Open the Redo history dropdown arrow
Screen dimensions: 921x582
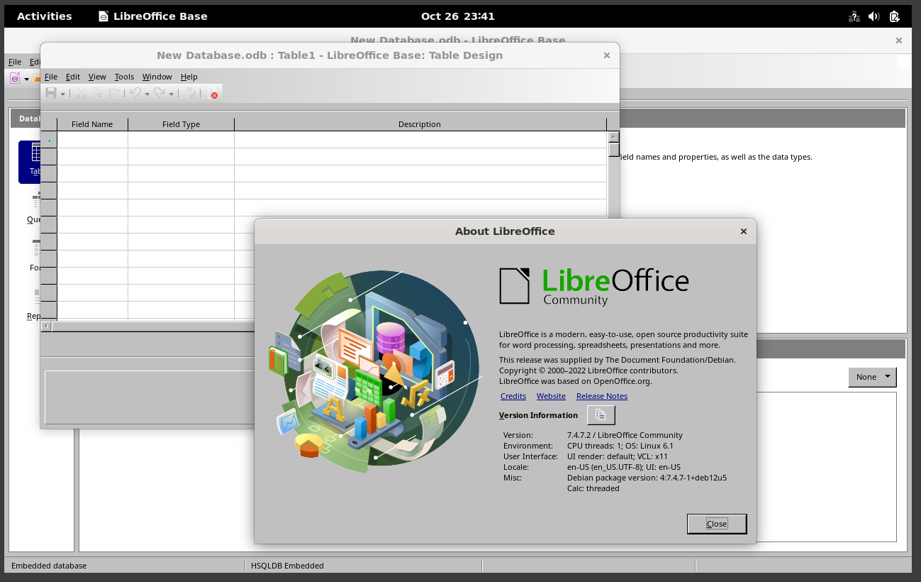click(x=171, y=94)
